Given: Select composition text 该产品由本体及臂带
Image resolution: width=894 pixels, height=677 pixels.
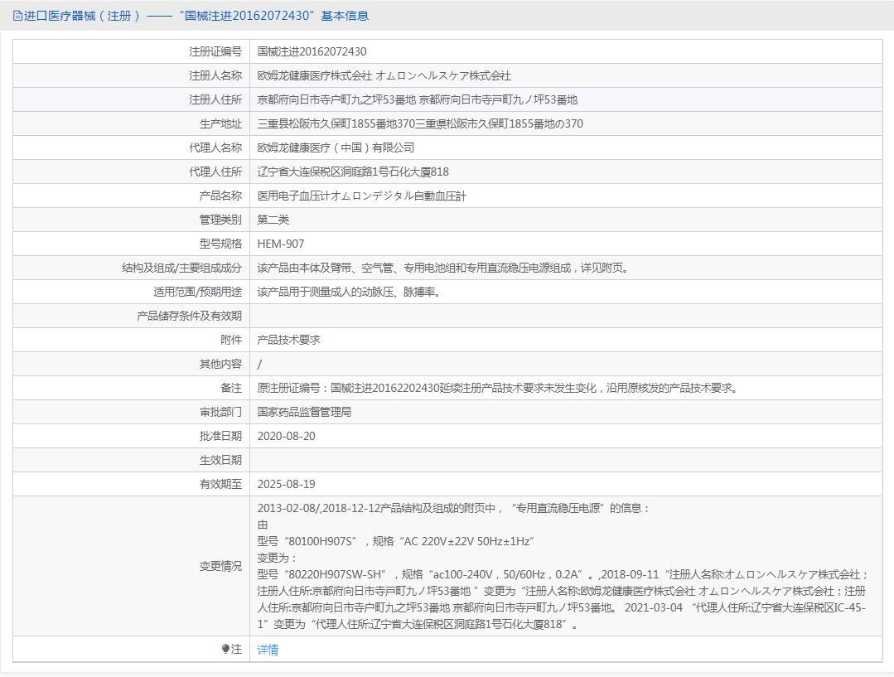Looking at the screenshot, I should (x=304, y=268).
